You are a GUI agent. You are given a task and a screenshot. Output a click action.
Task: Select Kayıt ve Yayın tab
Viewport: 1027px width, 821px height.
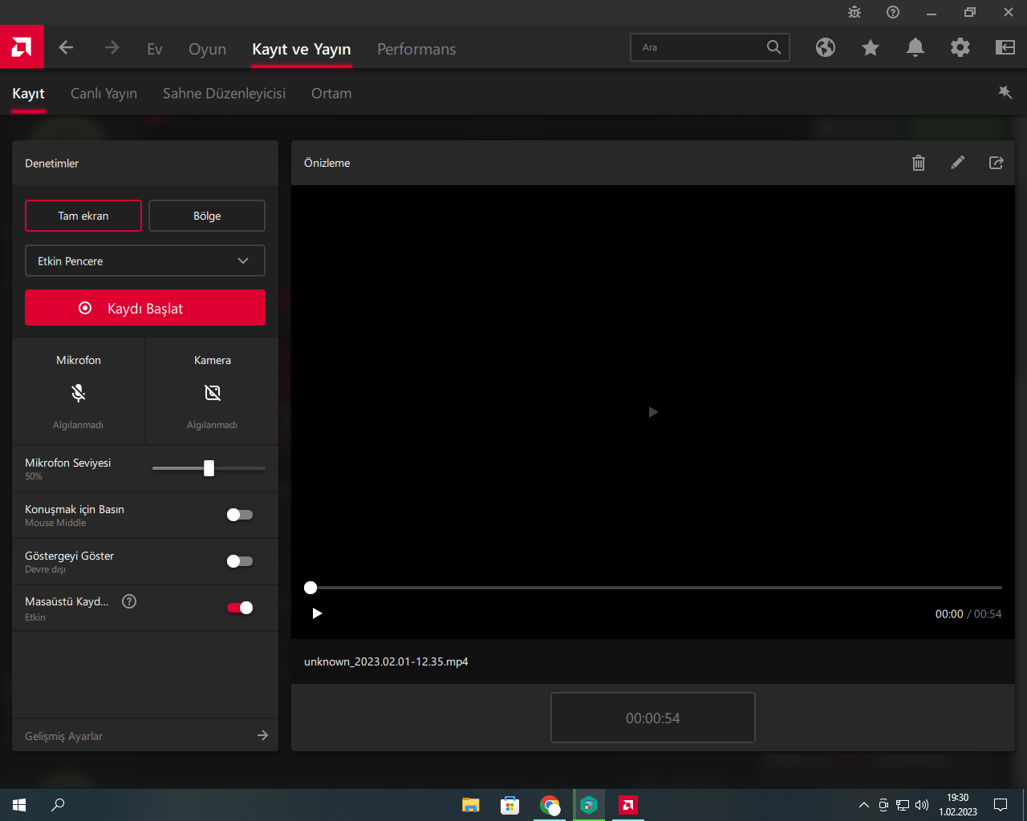point(302,49)
